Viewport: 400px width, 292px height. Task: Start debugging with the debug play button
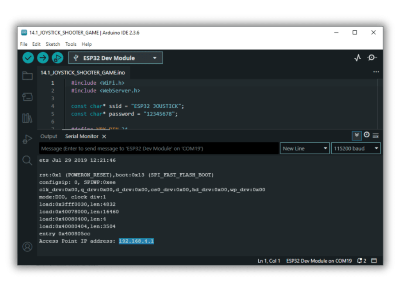tap(58, 58)
